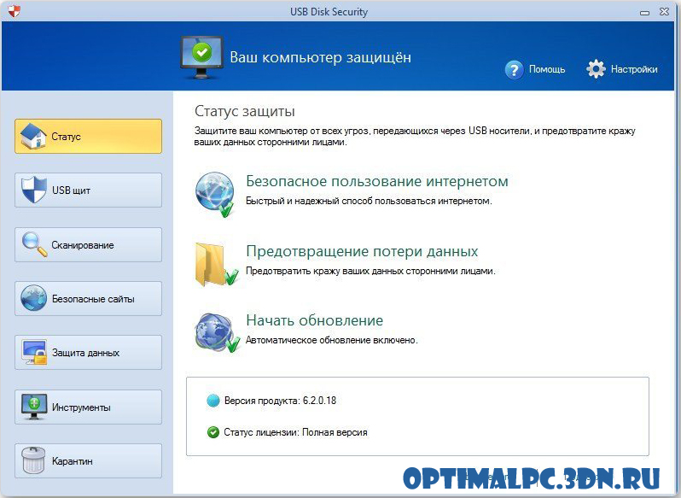Click Предотвратить кражу ваших данных description
The width and height of the screenshot is (681, 498).
[x=370, y=271]
